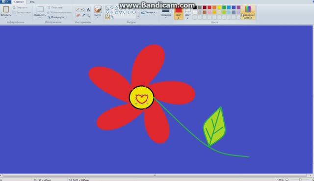
Task: Pick the dark red color swatch
Action: [x=205, y=7]
